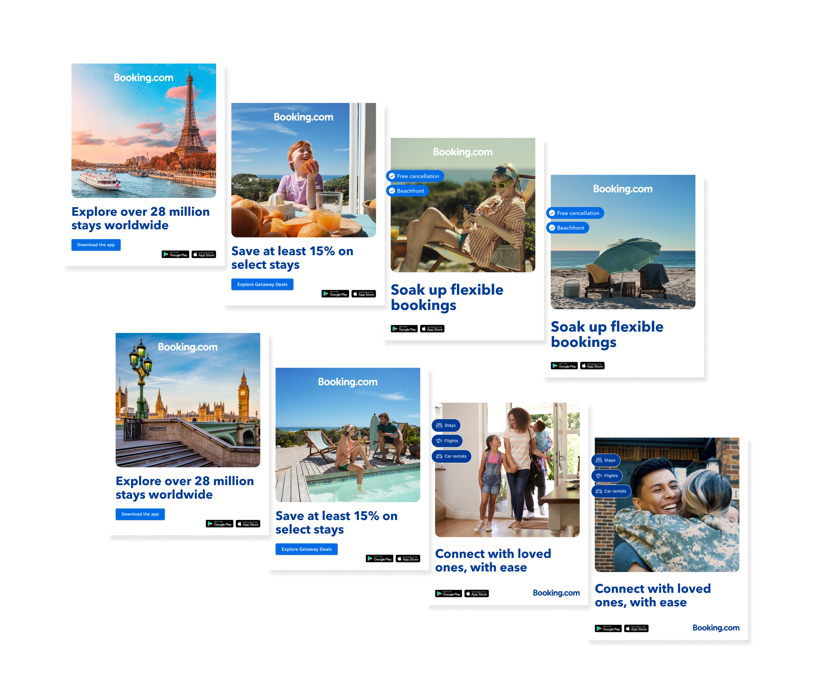Select Car rentals chip in soldier hug ad
The height and width of the screenshot is (695, 814).
611,491
